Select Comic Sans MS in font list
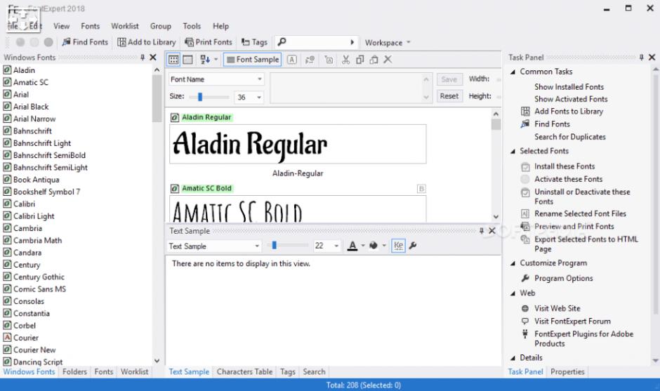Image resolution: width=660 pixels, height=391 pixels. (x=39, y=289)
